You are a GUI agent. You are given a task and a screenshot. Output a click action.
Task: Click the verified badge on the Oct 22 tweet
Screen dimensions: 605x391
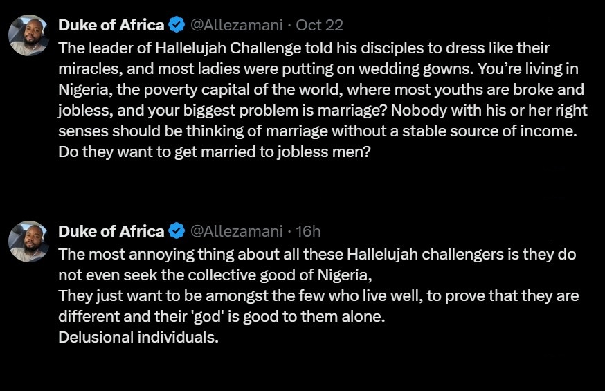[x=177, y=26]
